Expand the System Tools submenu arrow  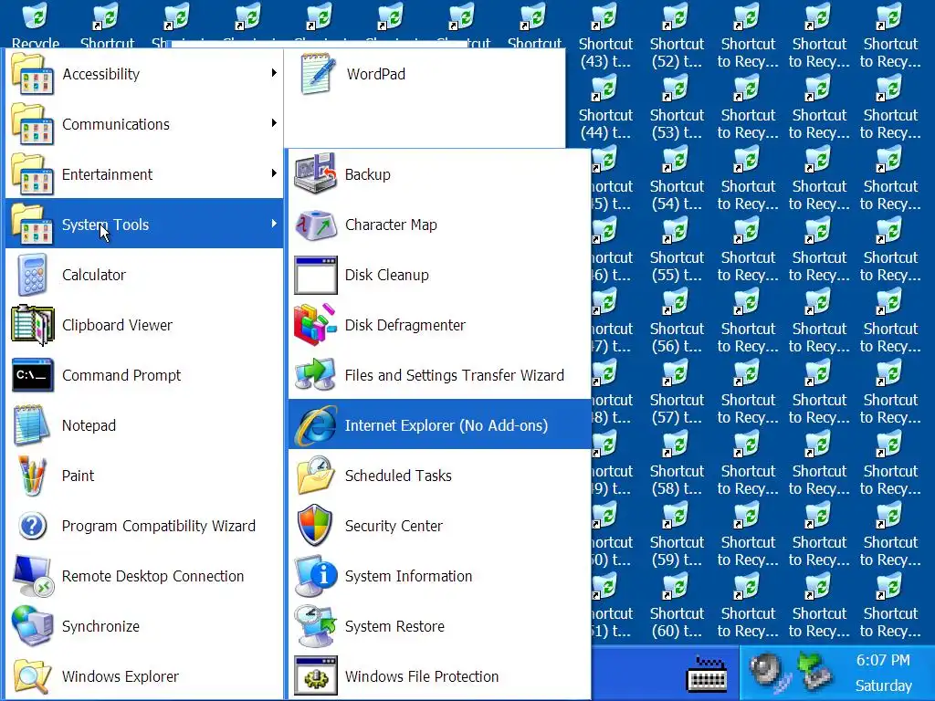pyautogui.click(x=274, y=224)
